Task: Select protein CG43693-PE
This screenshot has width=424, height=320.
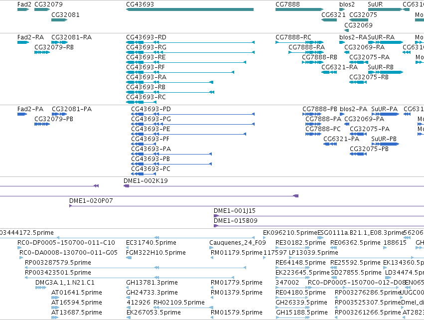Action: (x=150, y=129)
